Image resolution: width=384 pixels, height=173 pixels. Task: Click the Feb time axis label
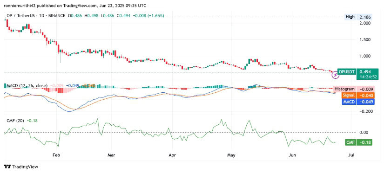[56, 155]
